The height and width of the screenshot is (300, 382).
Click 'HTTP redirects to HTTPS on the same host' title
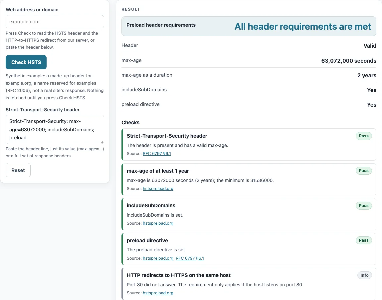[x=179, y=275]
